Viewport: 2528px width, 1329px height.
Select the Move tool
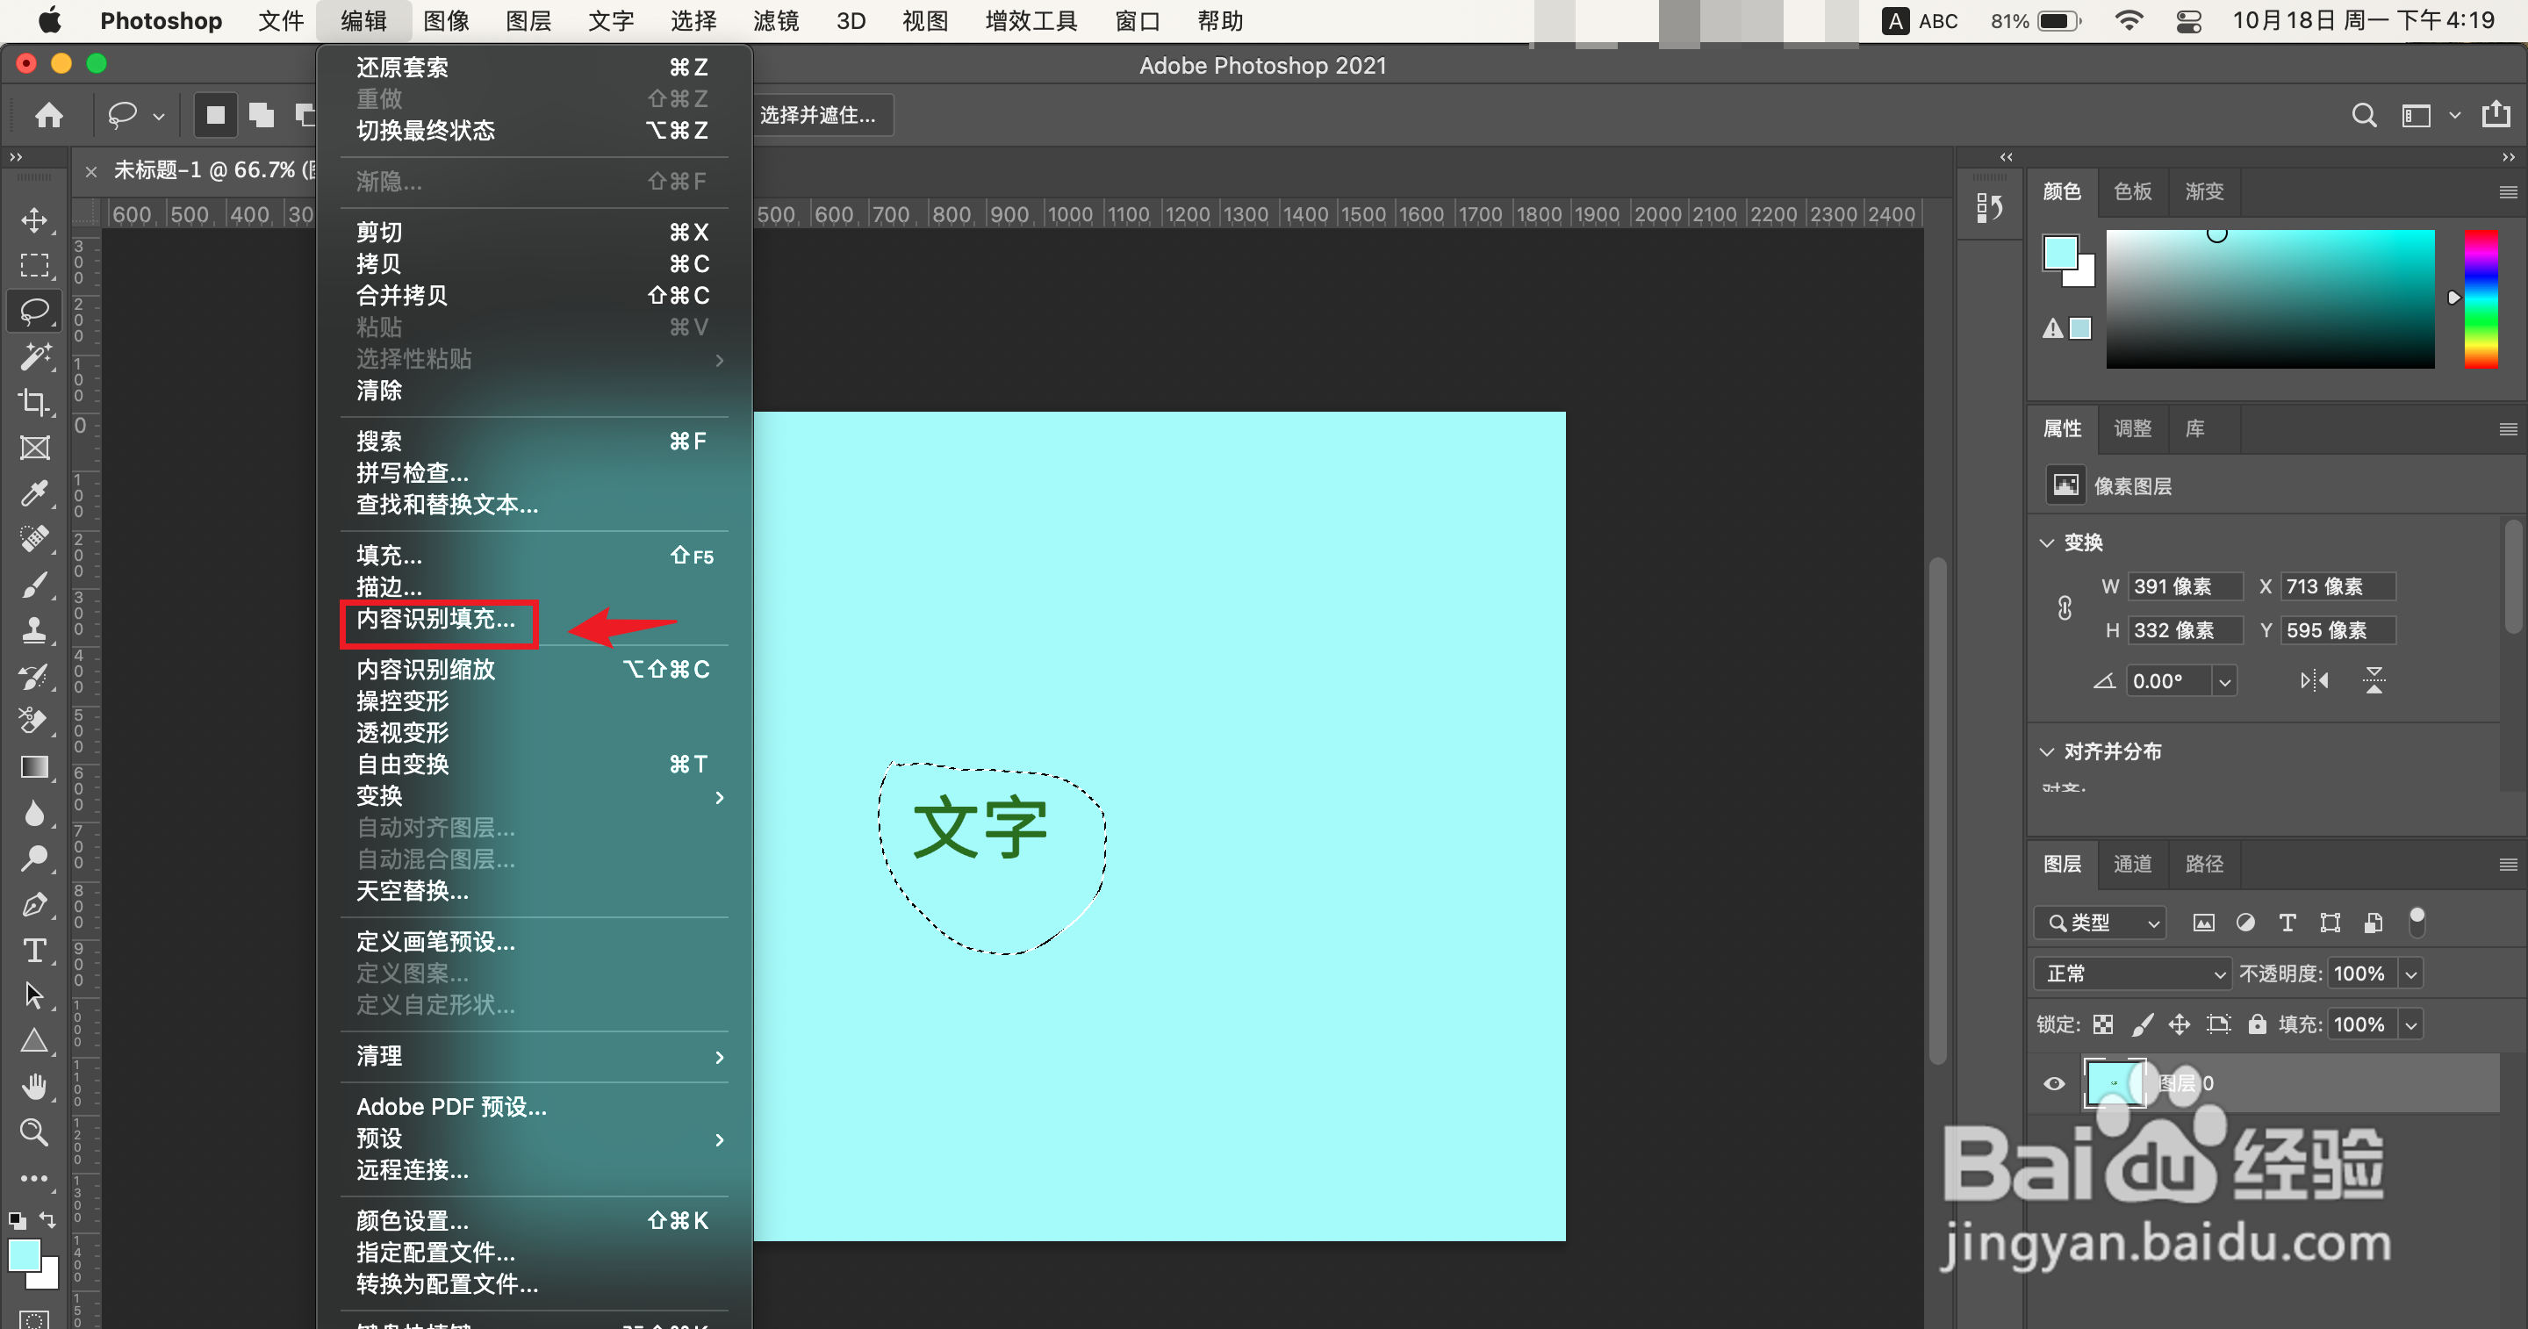pyautogui.click(x=34, y=219)
